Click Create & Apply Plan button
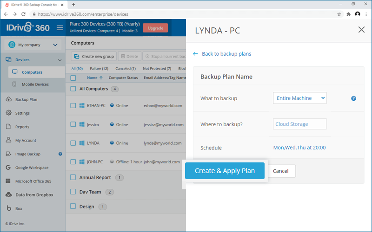The height and width of the screenshot is (232, 372). (x=225, y=171)
